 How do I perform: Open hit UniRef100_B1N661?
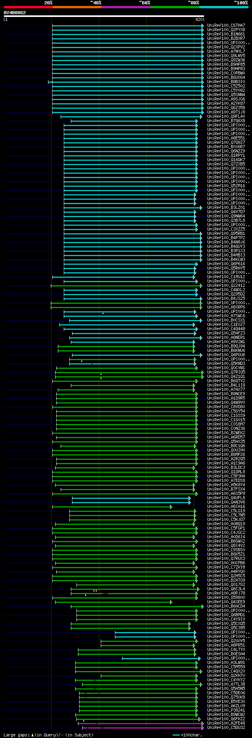click(x=226, y=34)
